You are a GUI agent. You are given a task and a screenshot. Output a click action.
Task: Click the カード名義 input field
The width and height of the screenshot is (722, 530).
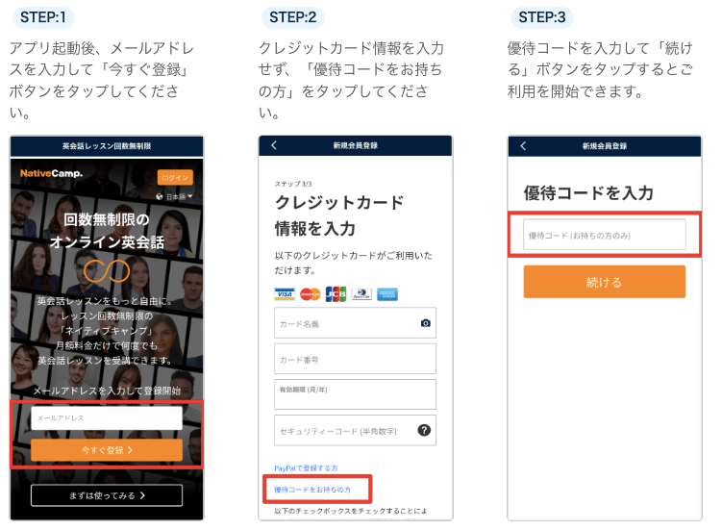click(355, 323)
